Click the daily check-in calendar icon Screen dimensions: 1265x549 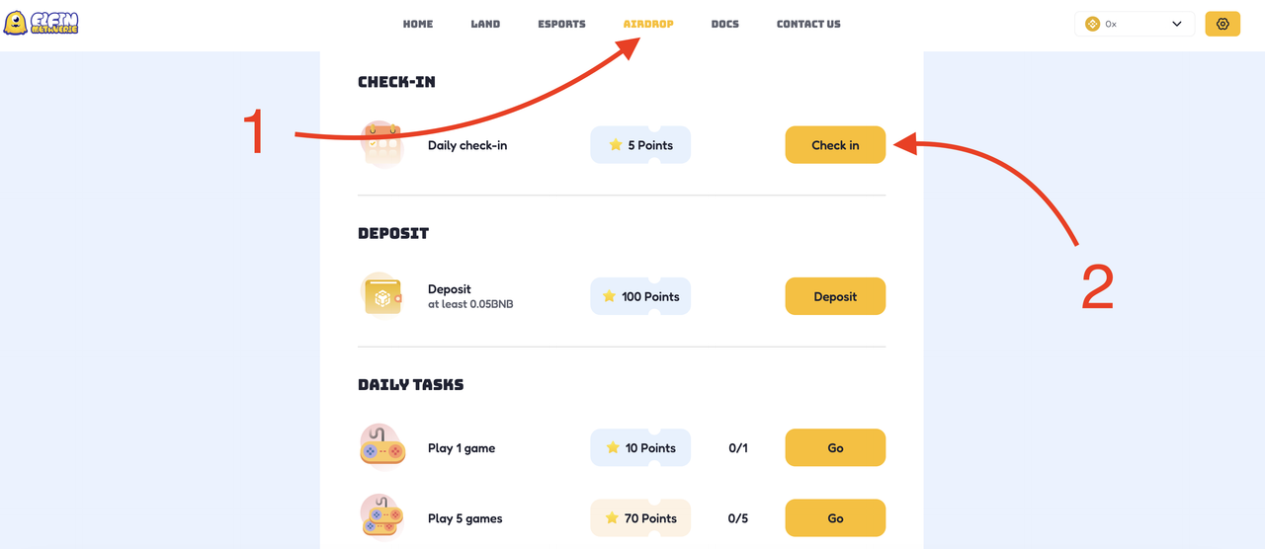[x=381, y=145]
